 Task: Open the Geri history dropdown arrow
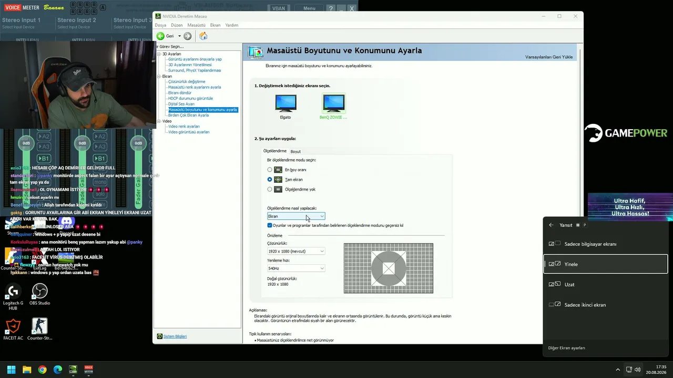click(179, 36)
